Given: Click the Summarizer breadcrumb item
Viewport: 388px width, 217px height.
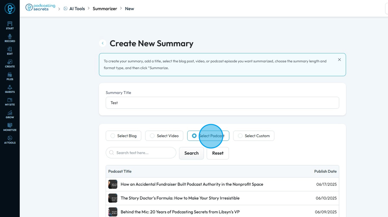Looking at the screenshot, I should point(105,9).
